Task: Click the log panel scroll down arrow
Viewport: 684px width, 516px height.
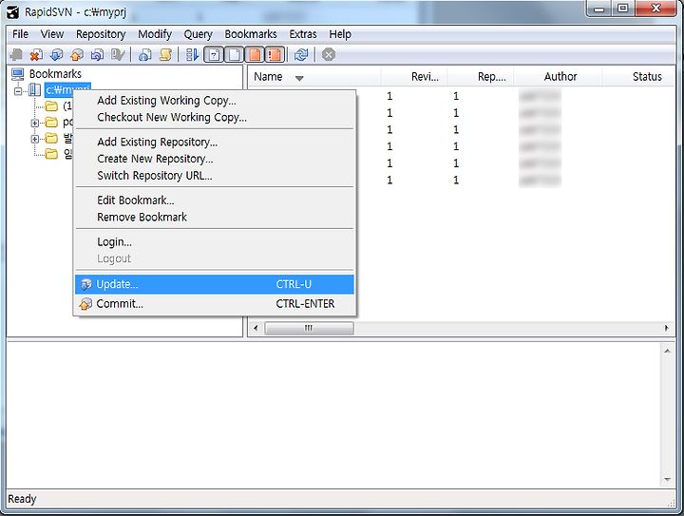Action: pyautogui.click(x=667, y=480)
